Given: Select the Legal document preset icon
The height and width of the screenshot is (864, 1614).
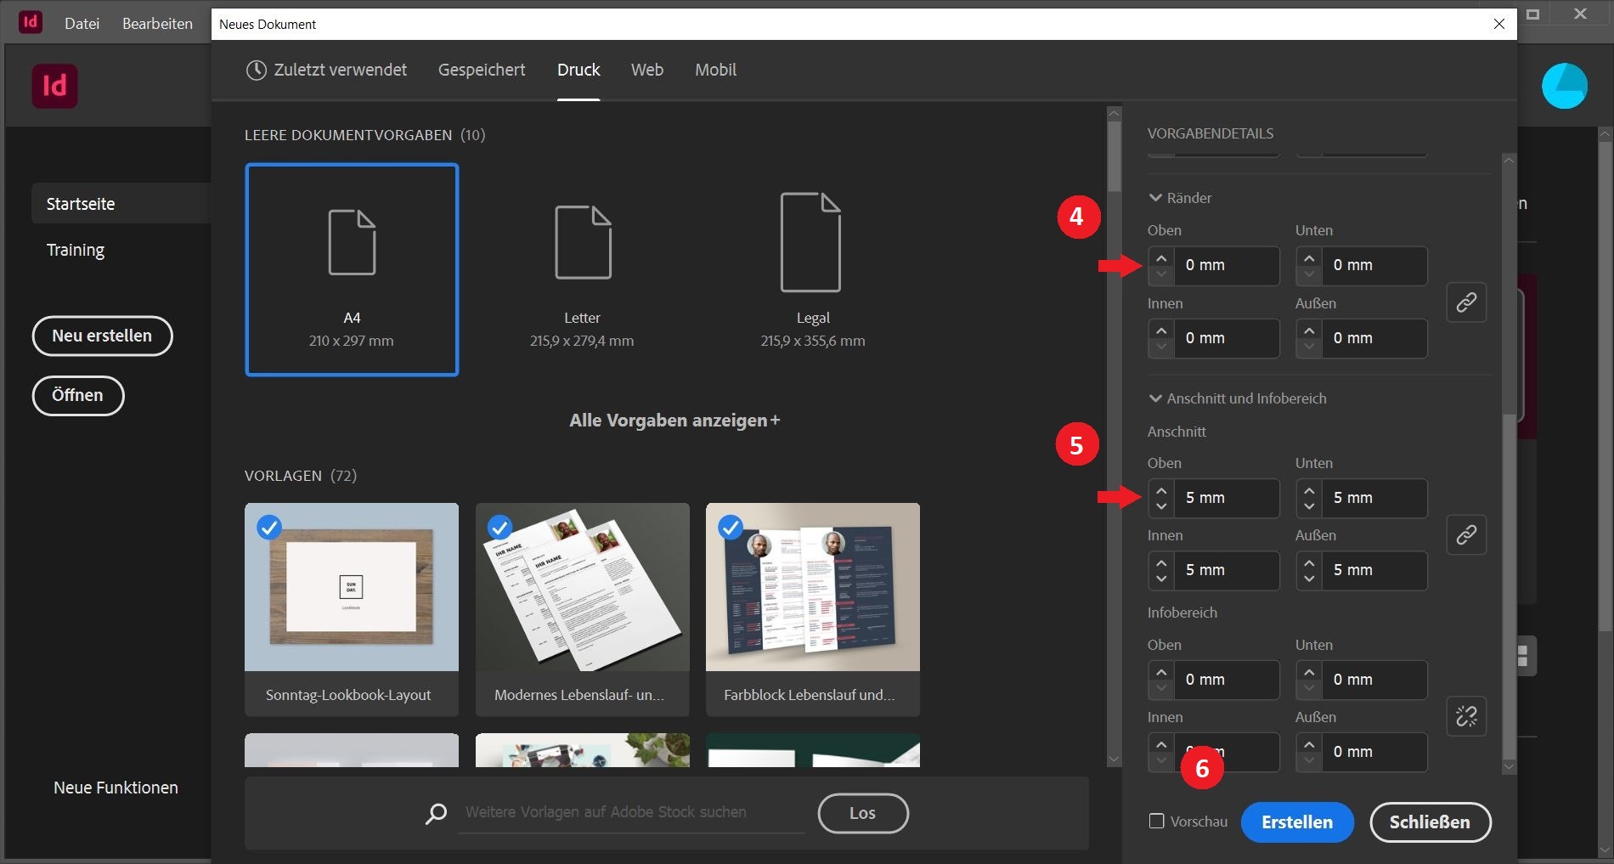Looking at the screenshot, I should 810,243.
